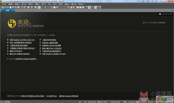Click the visit user forum link at bottom
Screen dimensions: 174x103
52,96
